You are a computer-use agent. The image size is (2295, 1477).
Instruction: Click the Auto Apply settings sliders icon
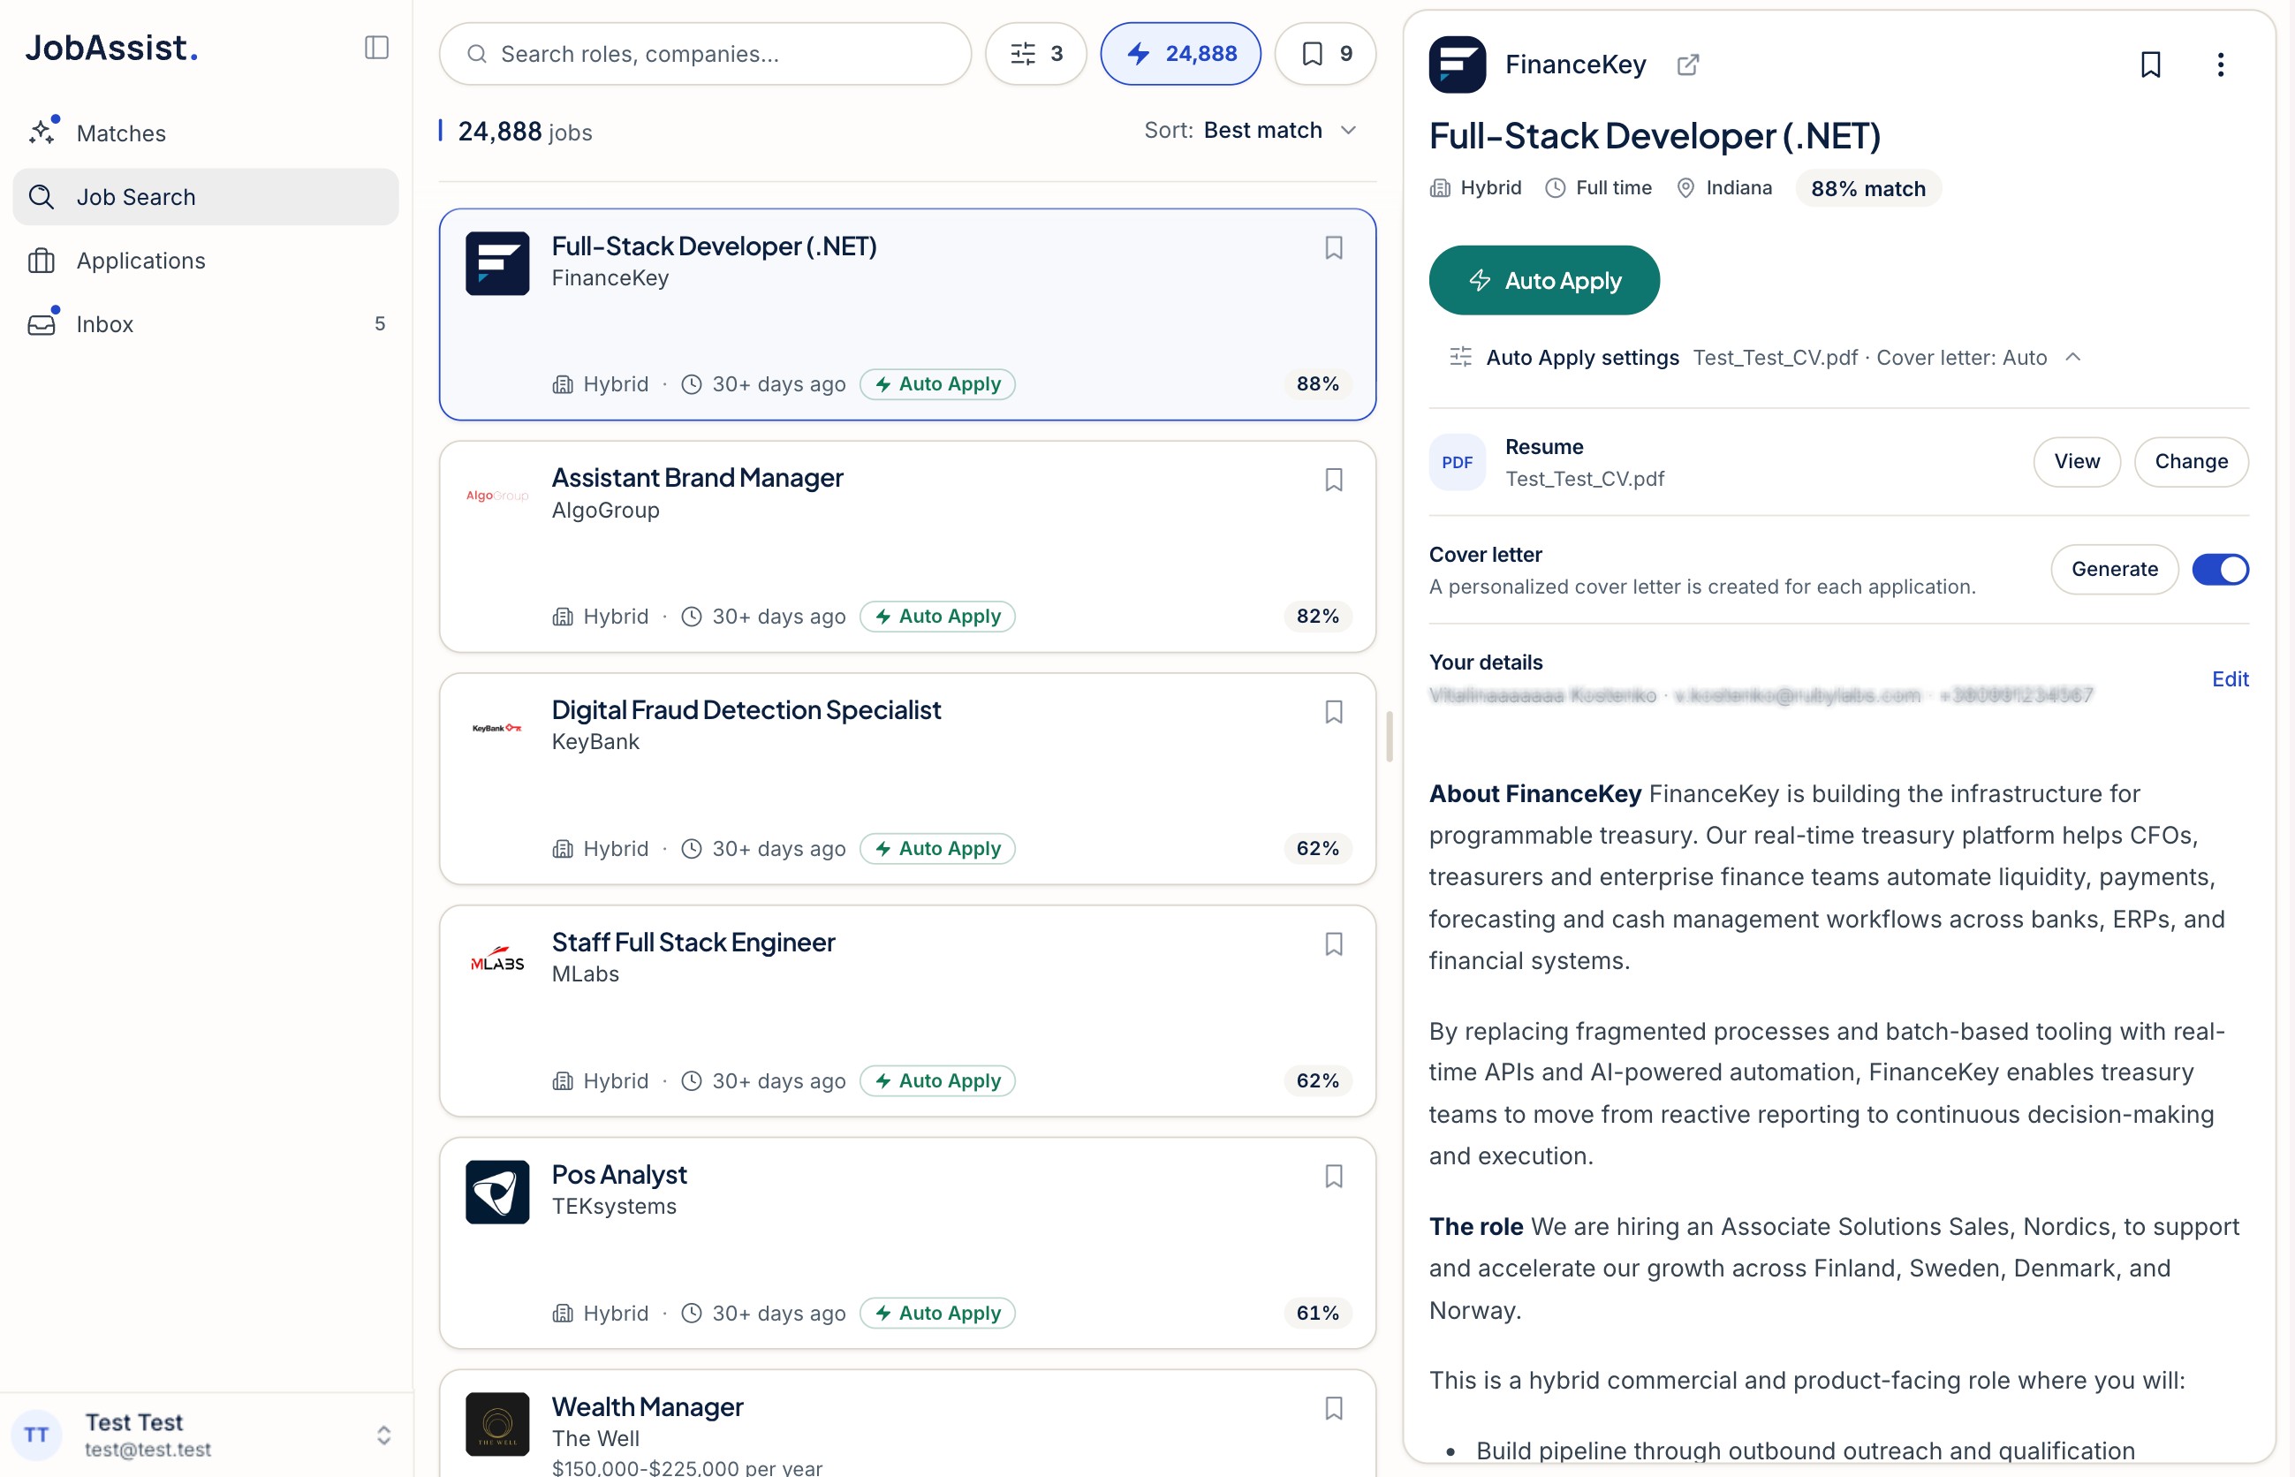click(x=1459, y=357)
